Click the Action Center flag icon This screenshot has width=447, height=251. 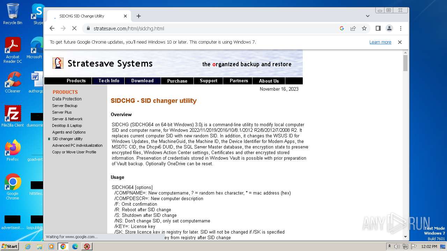pyautogui.click(x=413, y=246)
